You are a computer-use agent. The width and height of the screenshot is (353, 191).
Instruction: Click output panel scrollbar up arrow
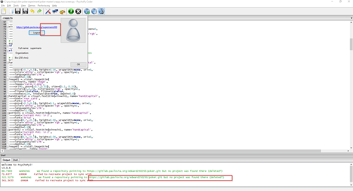tap(351, 165)
